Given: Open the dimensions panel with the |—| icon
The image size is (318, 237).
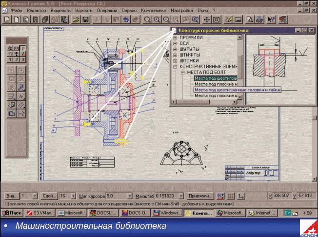Looking at the screenshot, I should [17, 48].
